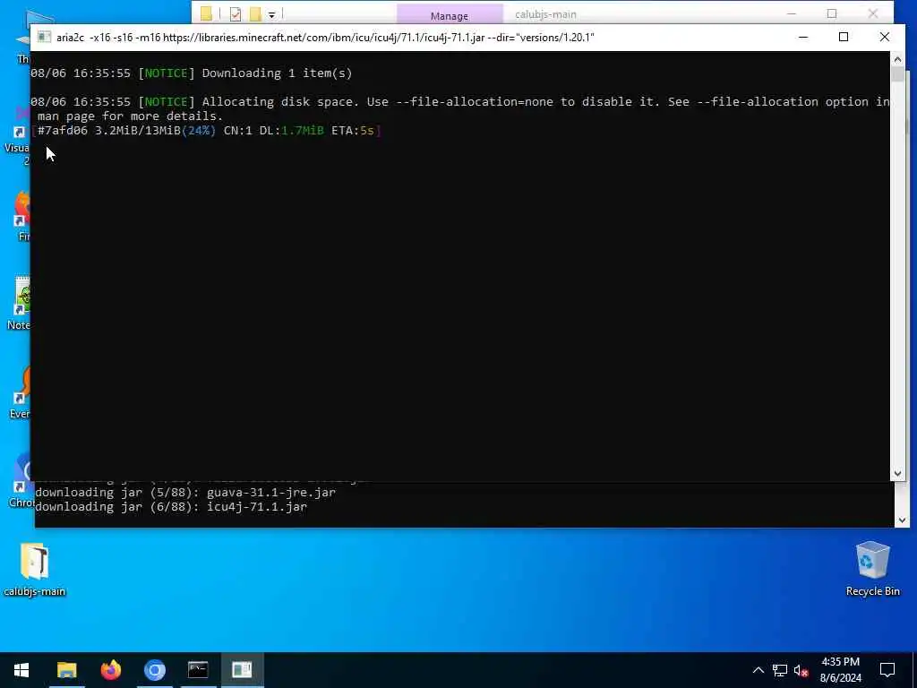
Task: Click the 'Downloading 1 item(s)' notice line
Action: 192,73
